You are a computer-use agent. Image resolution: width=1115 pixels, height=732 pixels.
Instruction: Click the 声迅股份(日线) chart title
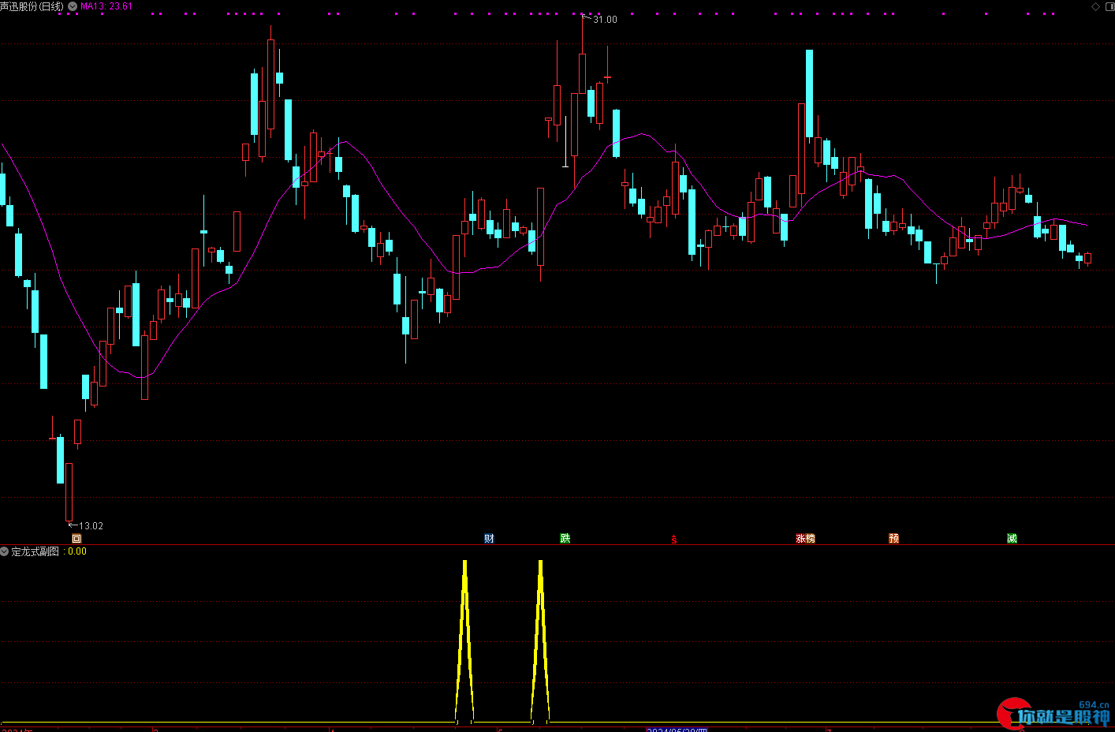click(x=32, y=6)
